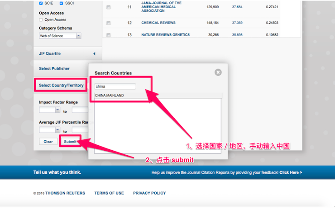This screenshot has height=208, width=335.
Task: Open the feedback Click Here link
Action: coord(290,172)
